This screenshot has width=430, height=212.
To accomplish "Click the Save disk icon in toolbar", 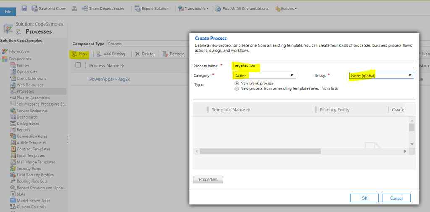I will [x=24, y=8].
